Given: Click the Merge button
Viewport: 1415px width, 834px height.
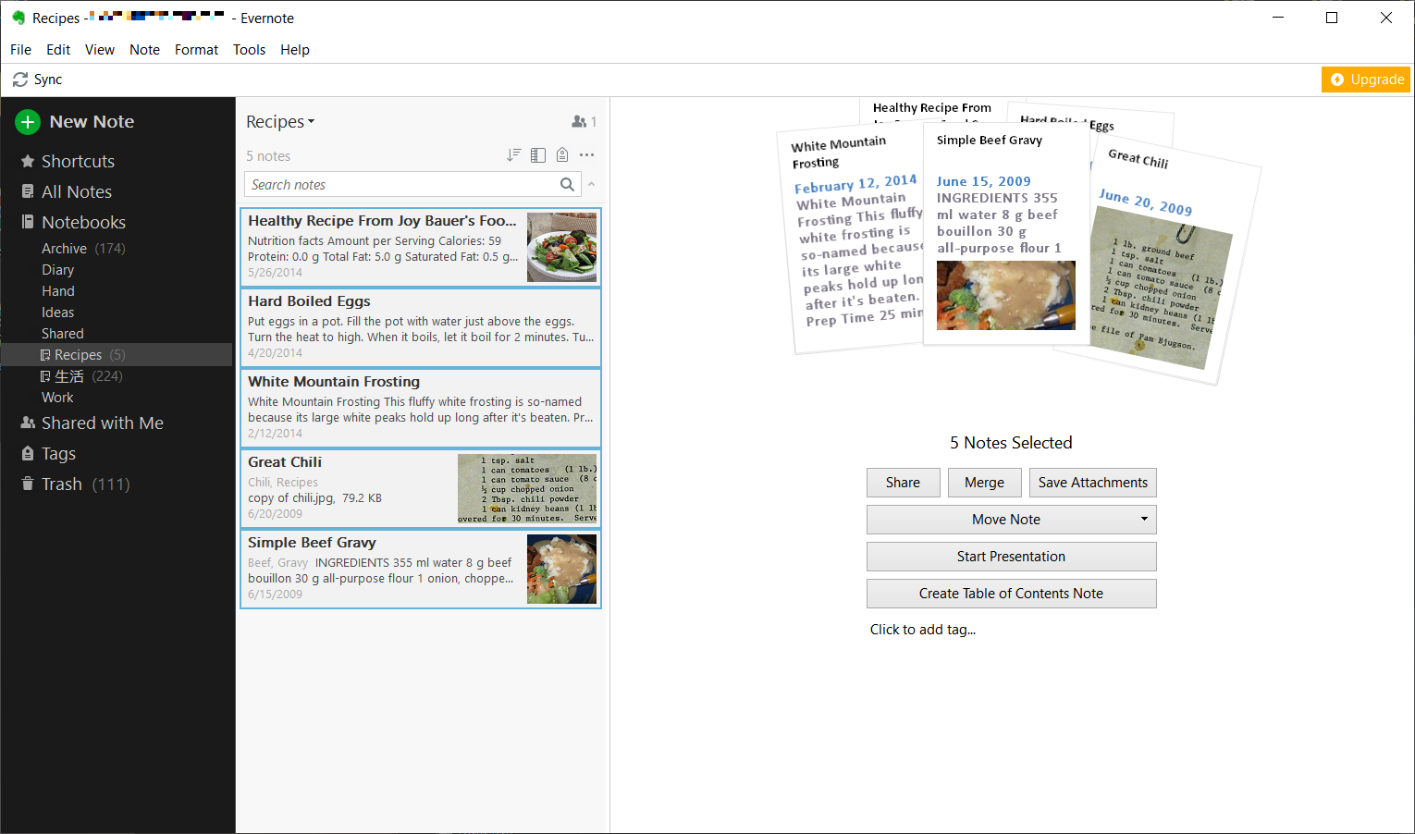Looking at the screenshot, I should pyautogui.click(x=984, y=483).
